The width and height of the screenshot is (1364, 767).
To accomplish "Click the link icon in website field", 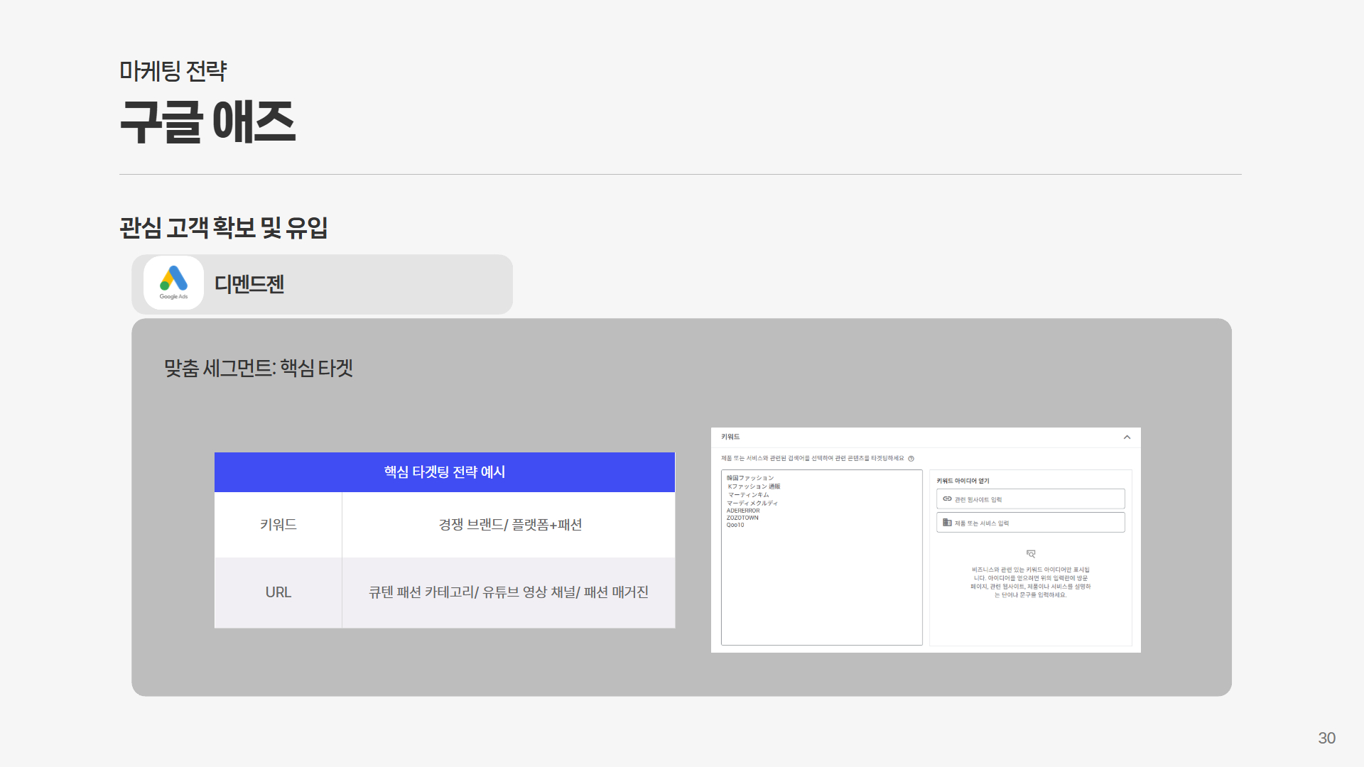I will (947, 499).
